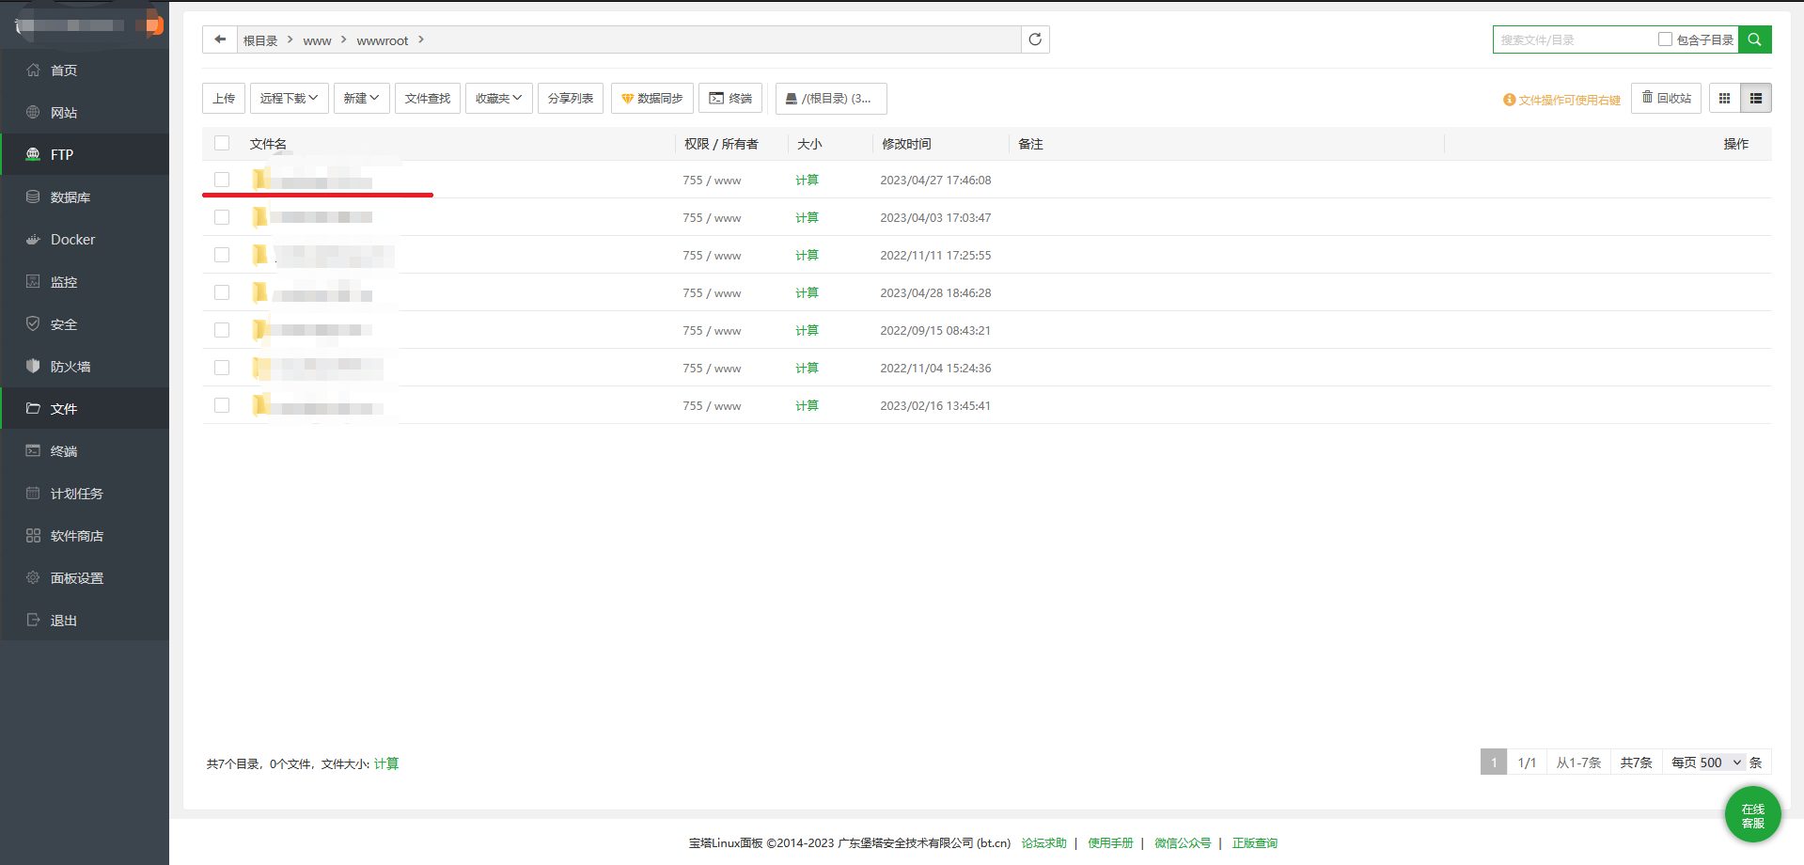The width and height of the screenshot is (1804, 865).
Task: Open FTP in the sidebar
Action: [x=85, y=155]
